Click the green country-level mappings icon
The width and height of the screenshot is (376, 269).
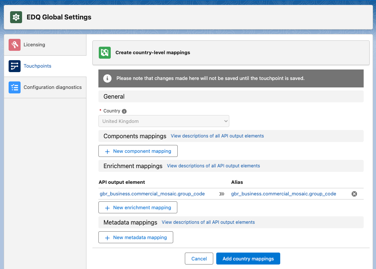click(x=105, y=52)
